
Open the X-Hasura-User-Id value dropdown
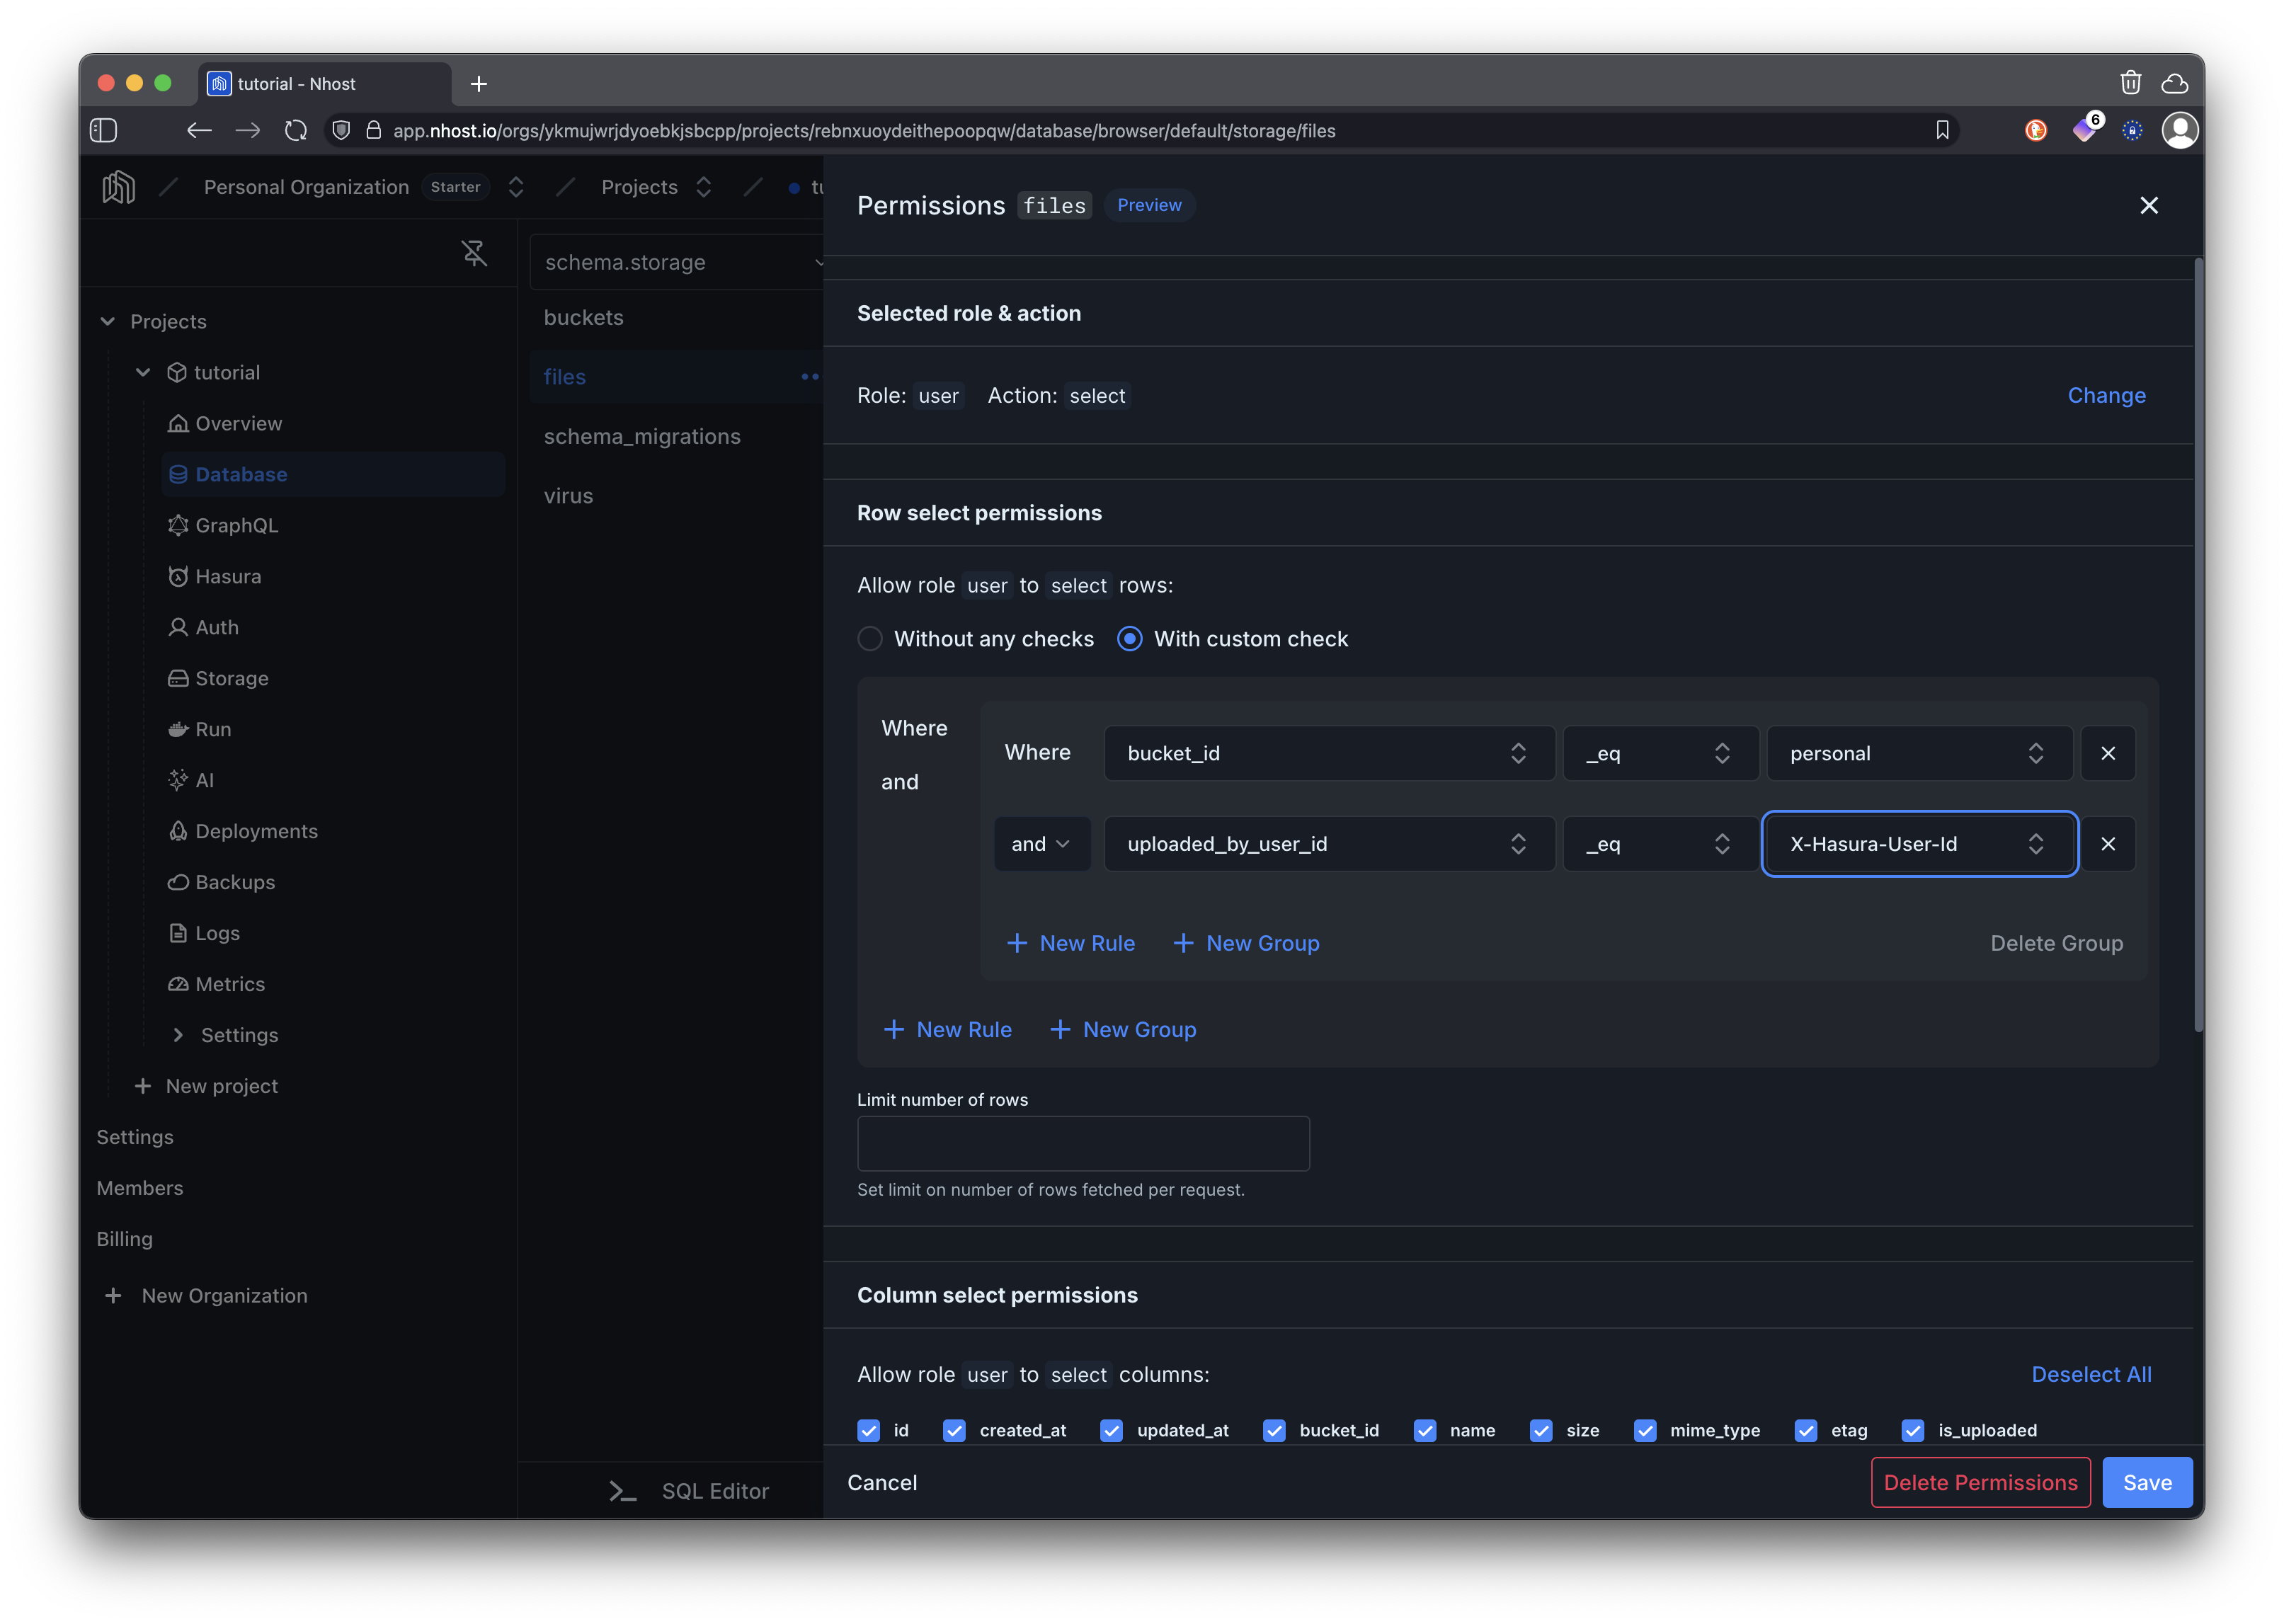[x=1917, y=843]
